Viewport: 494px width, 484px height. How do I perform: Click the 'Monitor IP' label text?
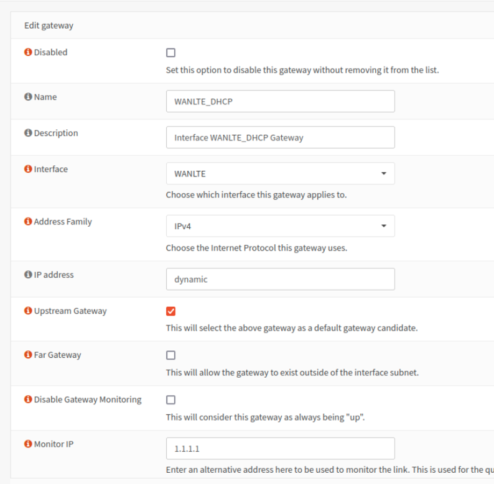54,444
